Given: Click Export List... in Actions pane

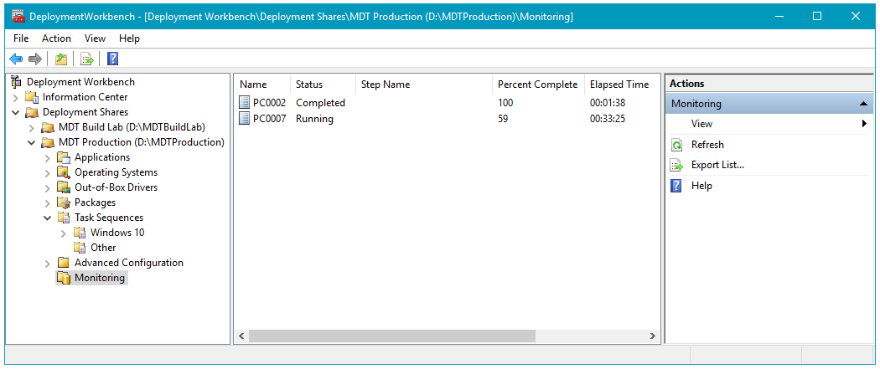Looking at the screenshot, I should click(x=717, y=165).
